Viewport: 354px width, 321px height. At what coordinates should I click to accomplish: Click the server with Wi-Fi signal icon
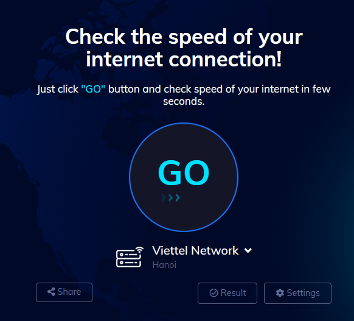[130, 257]
